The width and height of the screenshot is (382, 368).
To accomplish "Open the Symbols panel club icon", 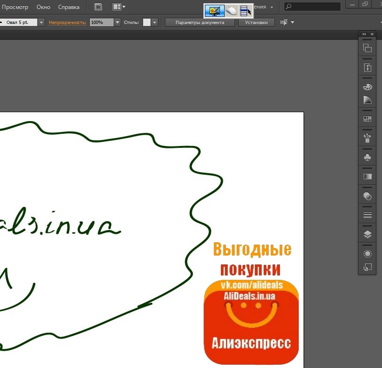I will pos(367,157).
